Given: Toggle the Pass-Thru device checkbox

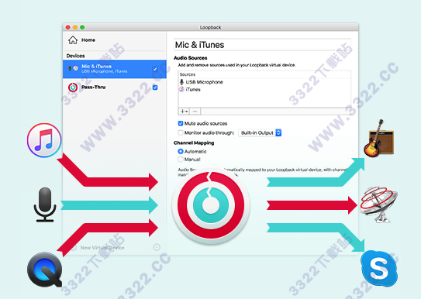Looking at the screenshot, I should pos(155,88).
